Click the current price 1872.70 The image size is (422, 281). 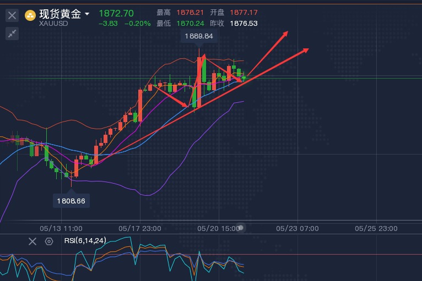(116, 13)
